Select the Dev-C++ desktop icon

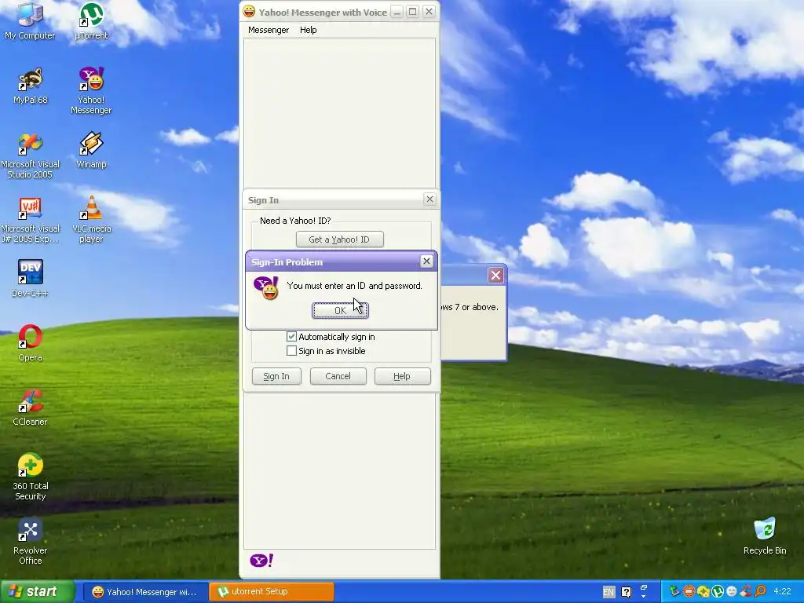pyautogui.click(x=31, y=279)
